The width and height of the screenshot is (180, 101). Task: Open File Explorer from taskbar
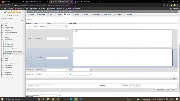coord(48,99)
